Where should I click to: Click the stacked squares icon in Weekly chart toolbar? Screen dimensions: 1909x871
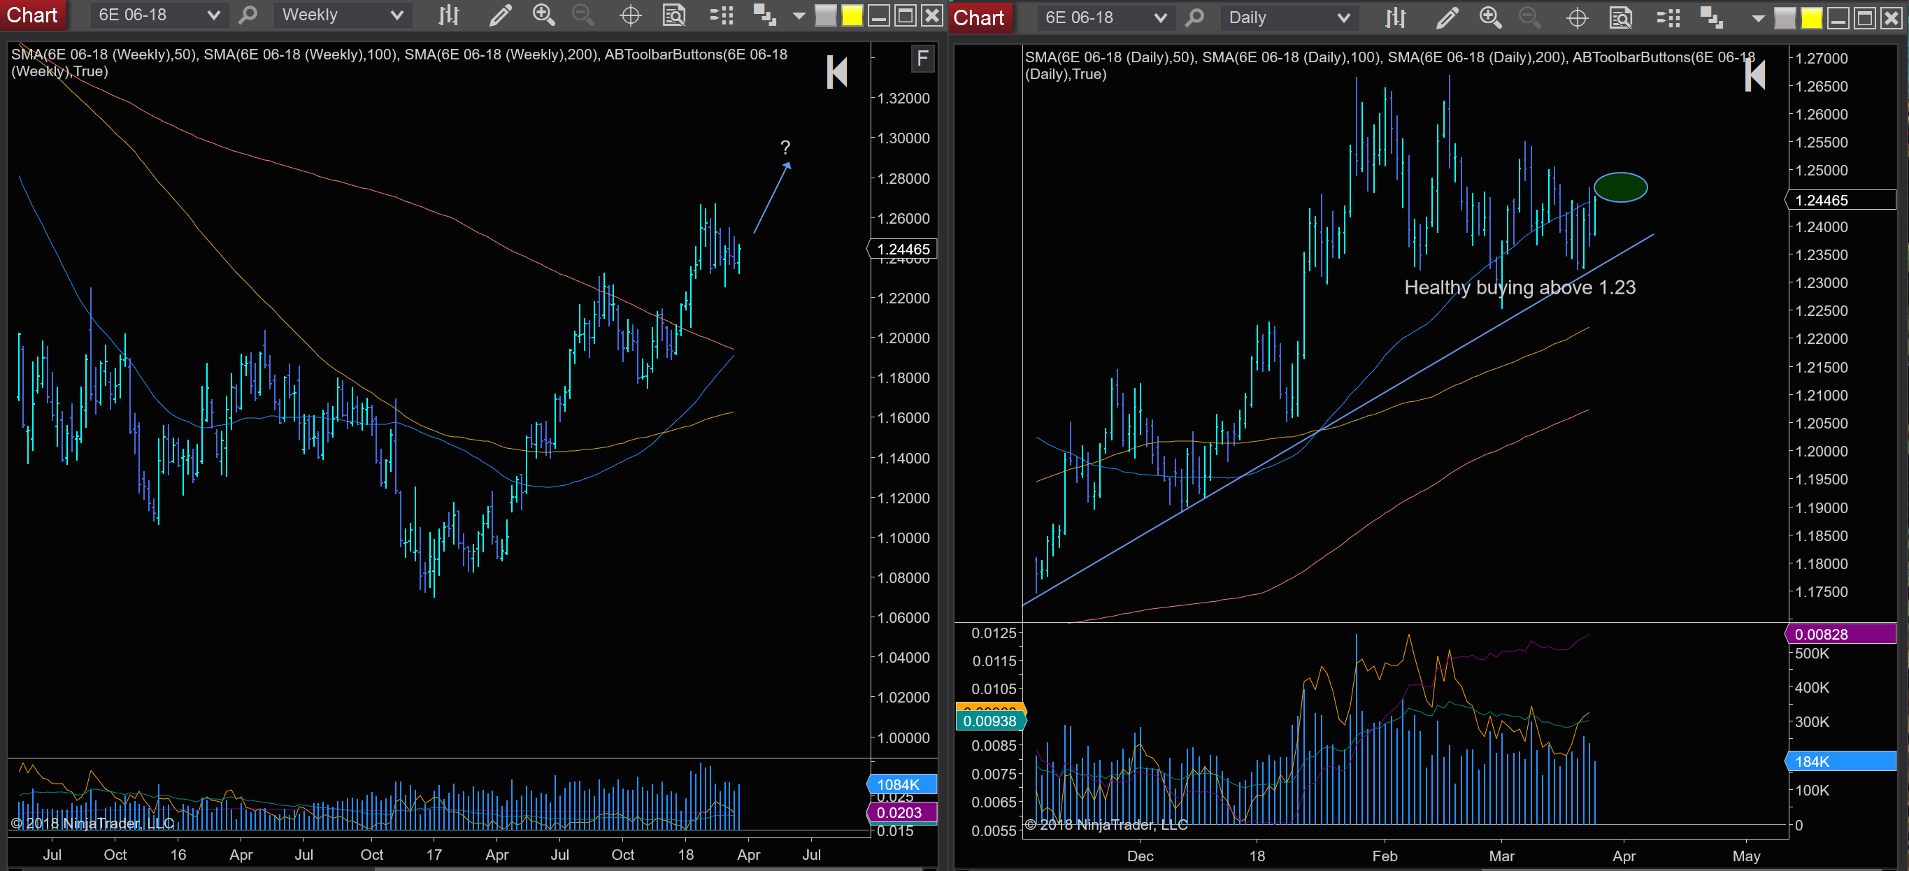click(x=764, y=15)
